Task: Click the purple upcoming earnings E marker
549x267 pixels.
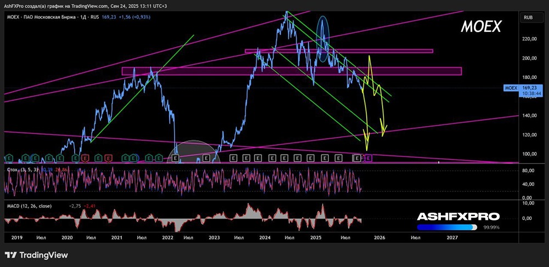Action: [x=369, y=158]
